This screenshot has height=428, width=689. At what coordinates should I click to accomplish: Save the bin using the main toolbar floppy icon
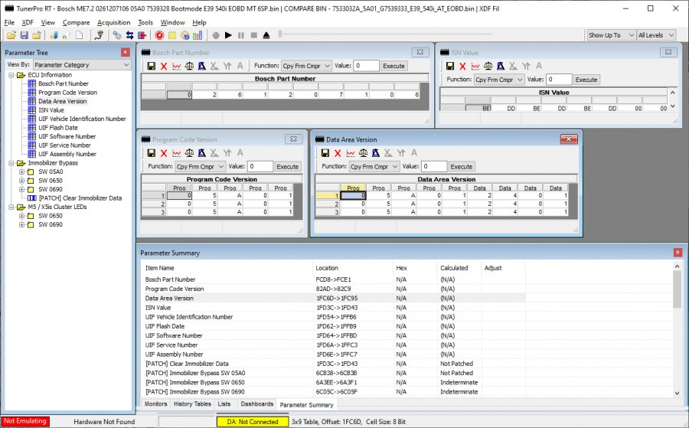point(24,35)
